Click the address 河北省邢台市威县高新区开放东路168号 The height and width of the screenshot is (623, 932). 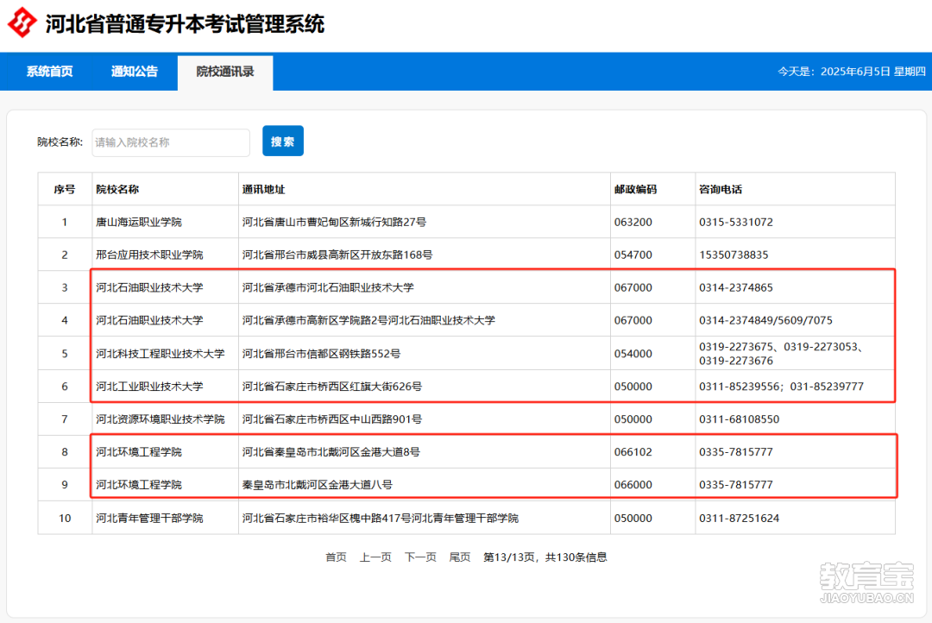tap(337, 255)
